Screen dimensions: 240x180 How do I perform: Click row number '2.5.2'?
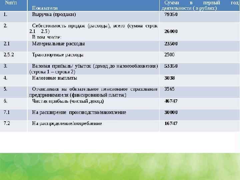click(9, 55)
